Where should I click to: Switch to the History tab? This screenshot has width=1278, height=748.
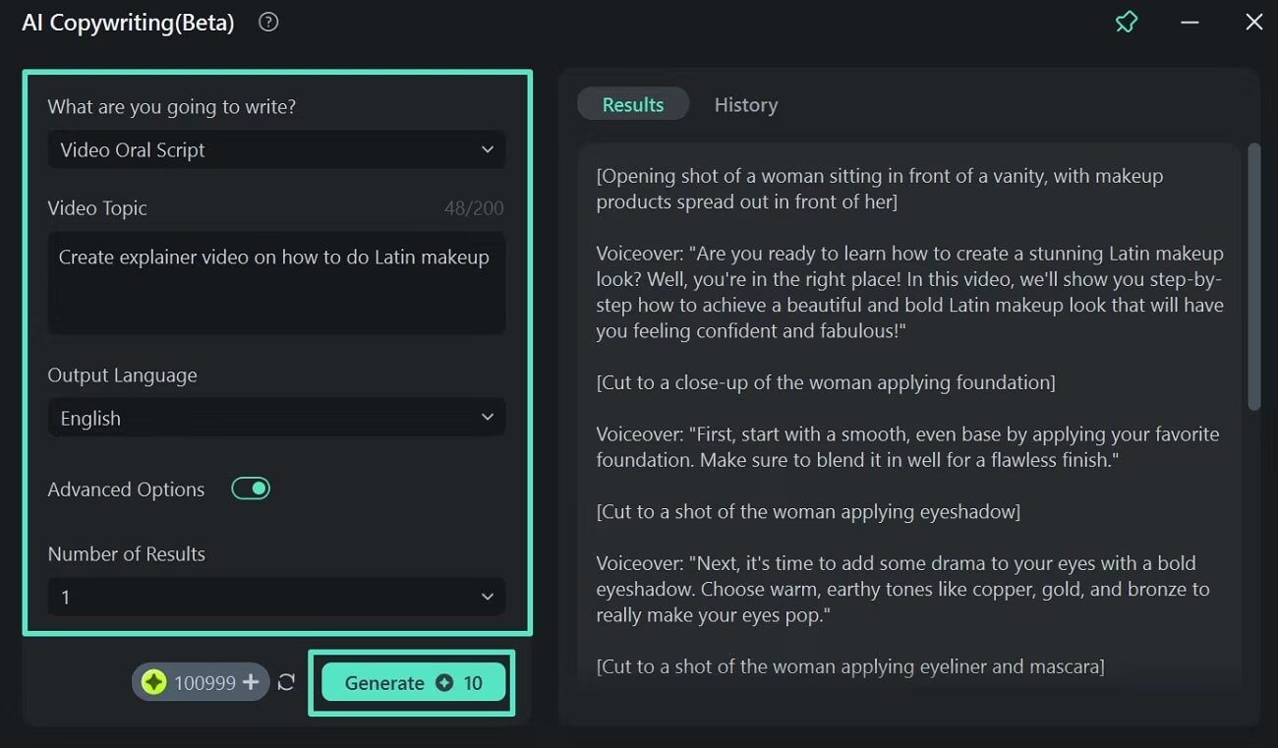(x=745, y=105)
